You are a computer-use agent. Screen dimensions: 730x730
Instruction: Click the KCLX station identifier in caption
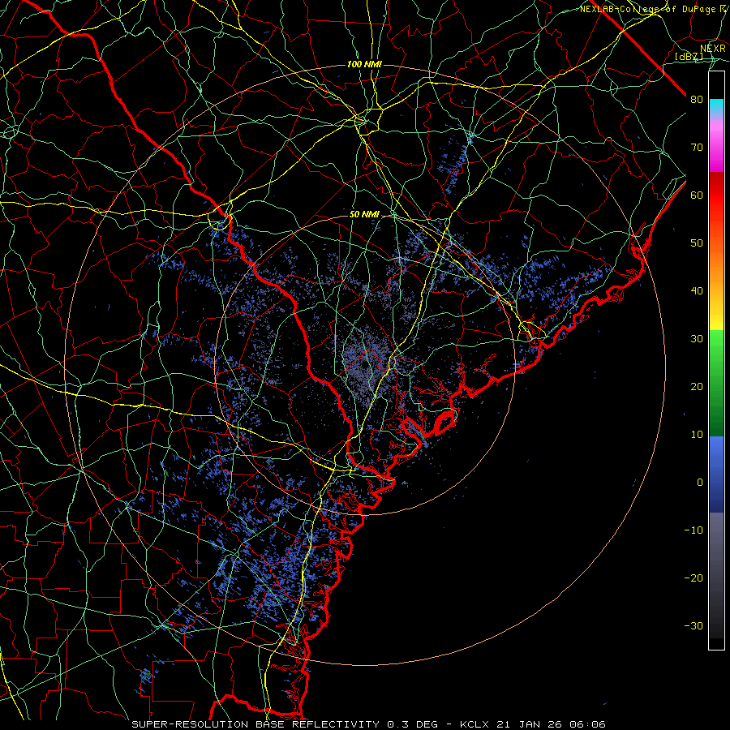(x=474, y=724)
